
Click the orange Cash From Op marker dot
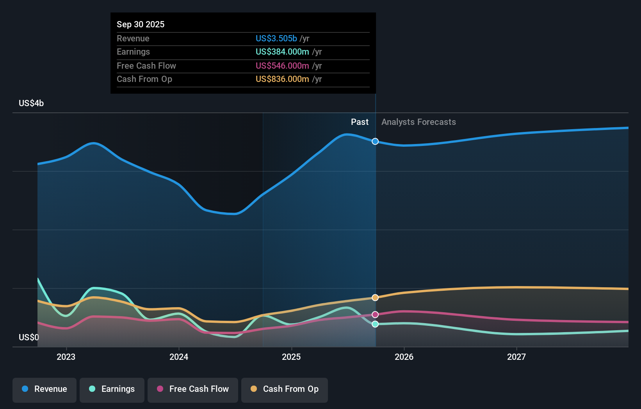tap(375, 297)
